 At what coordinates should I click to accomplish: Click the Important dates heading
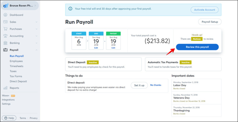click(x=183, y=76)
